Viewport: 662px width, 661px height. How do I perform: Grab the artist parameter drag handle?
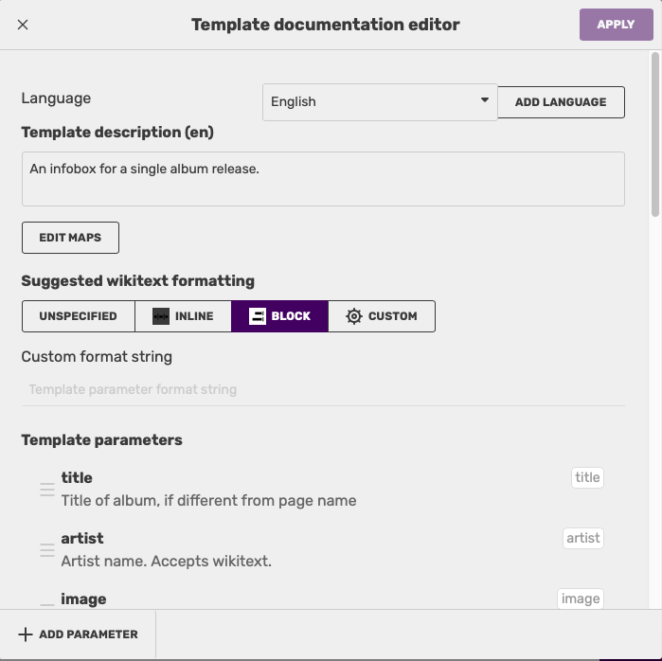[46, 549]
